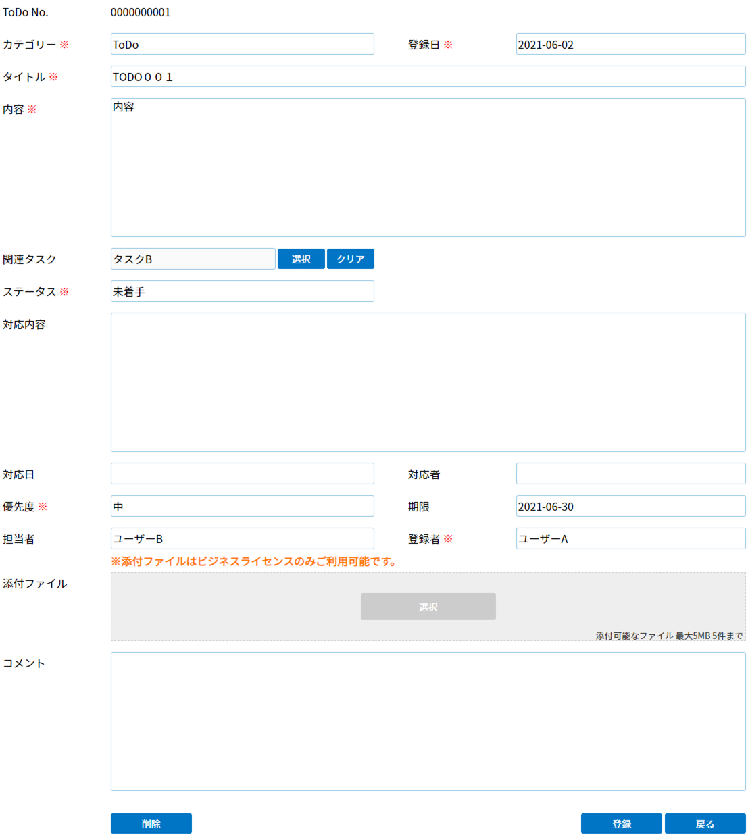This screenshot has width=748, height=835.
Task: Open the 登録者 field showing ユーザーA
Action: click(630, 539)
